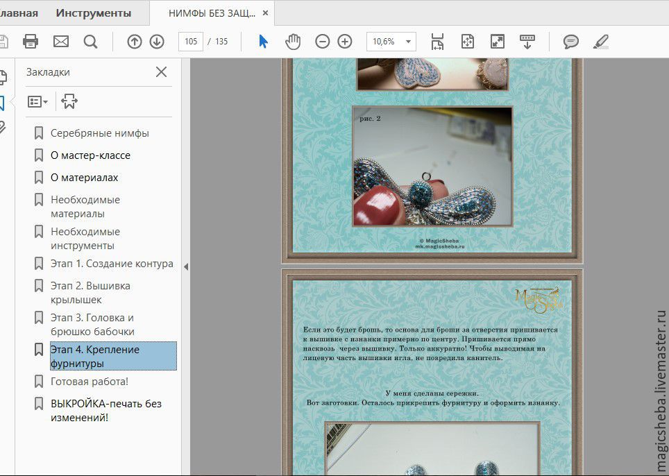This screenshot has width=669, height=476.
Task: Select bookmark Этап 4. Крепление фурнитуры
Action: [x=113, y=356]
